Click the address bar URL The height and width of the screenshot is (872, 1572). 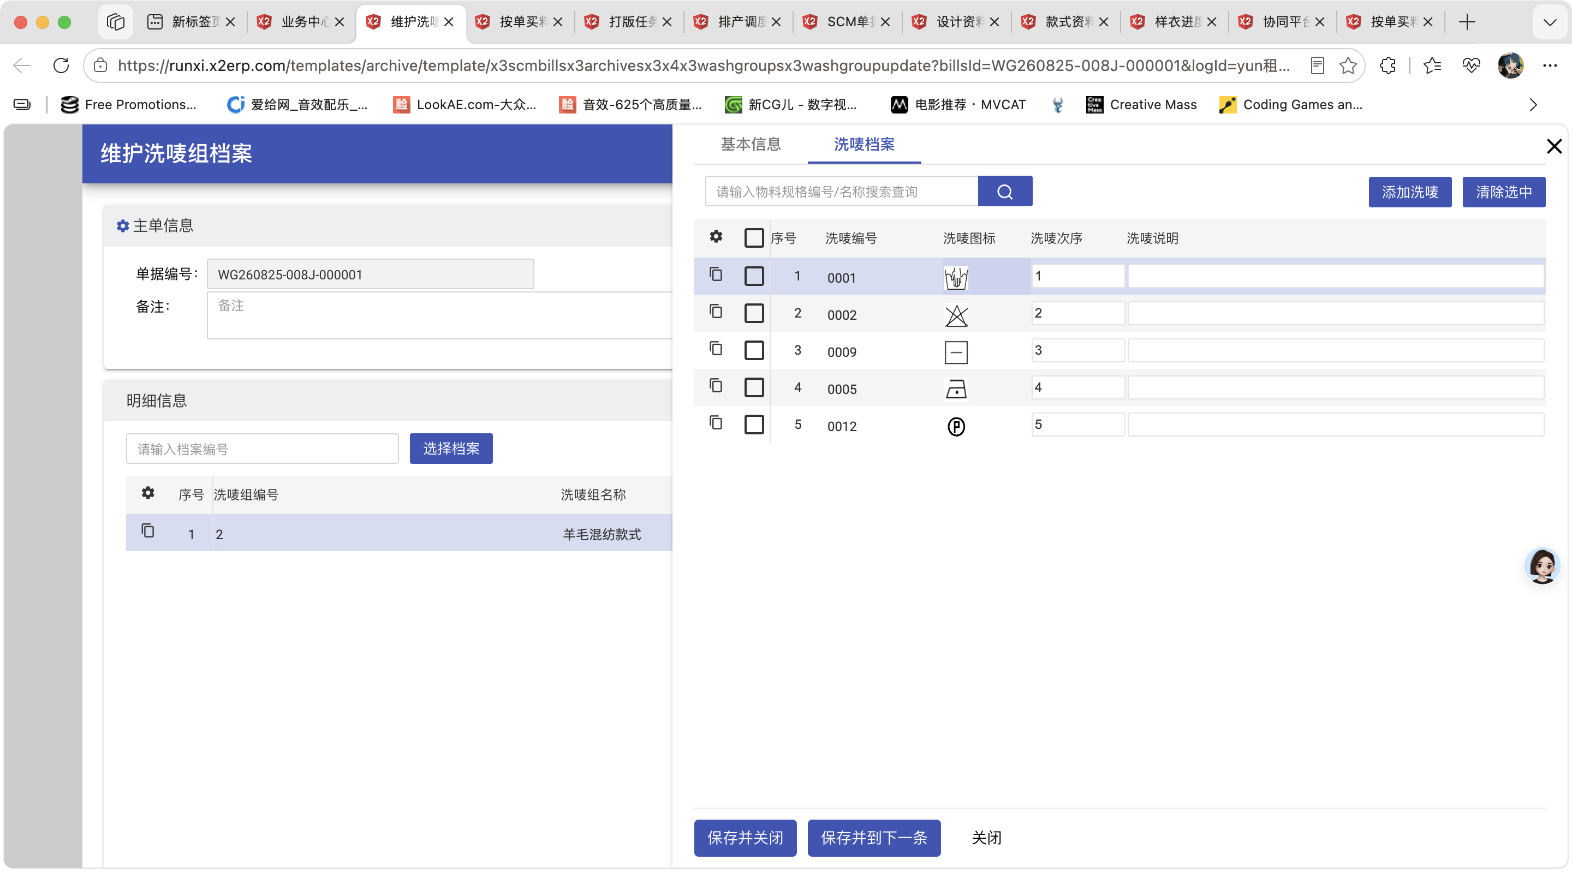click(x=703, y=65)
